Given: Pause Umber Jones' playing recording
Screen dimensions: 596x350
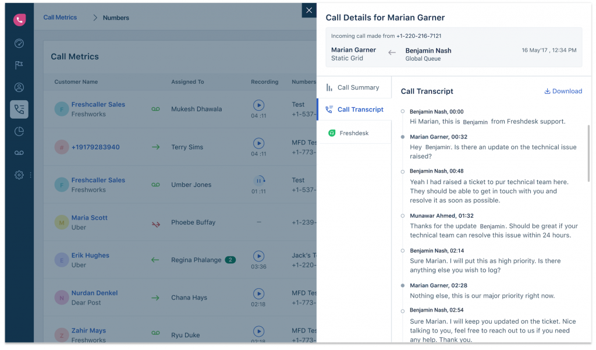Looking at the screenshot, I should tap(258, 181).
